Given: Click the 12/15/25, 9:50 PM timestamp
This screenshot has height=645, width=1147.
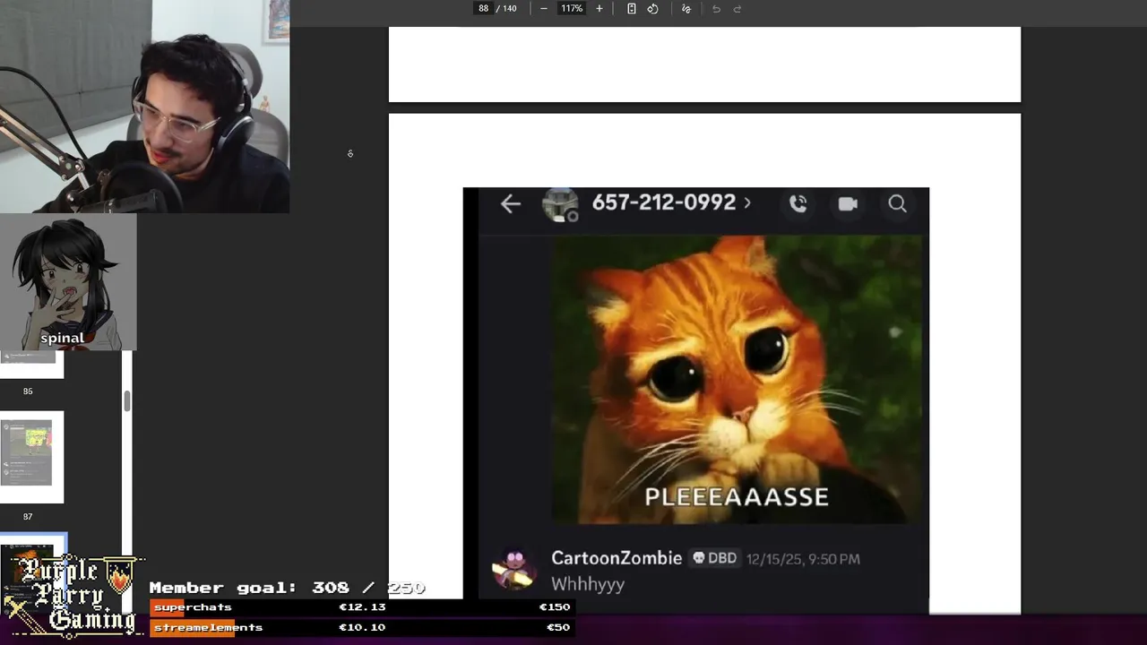Looking at the screenshot, I should point(803,559).
